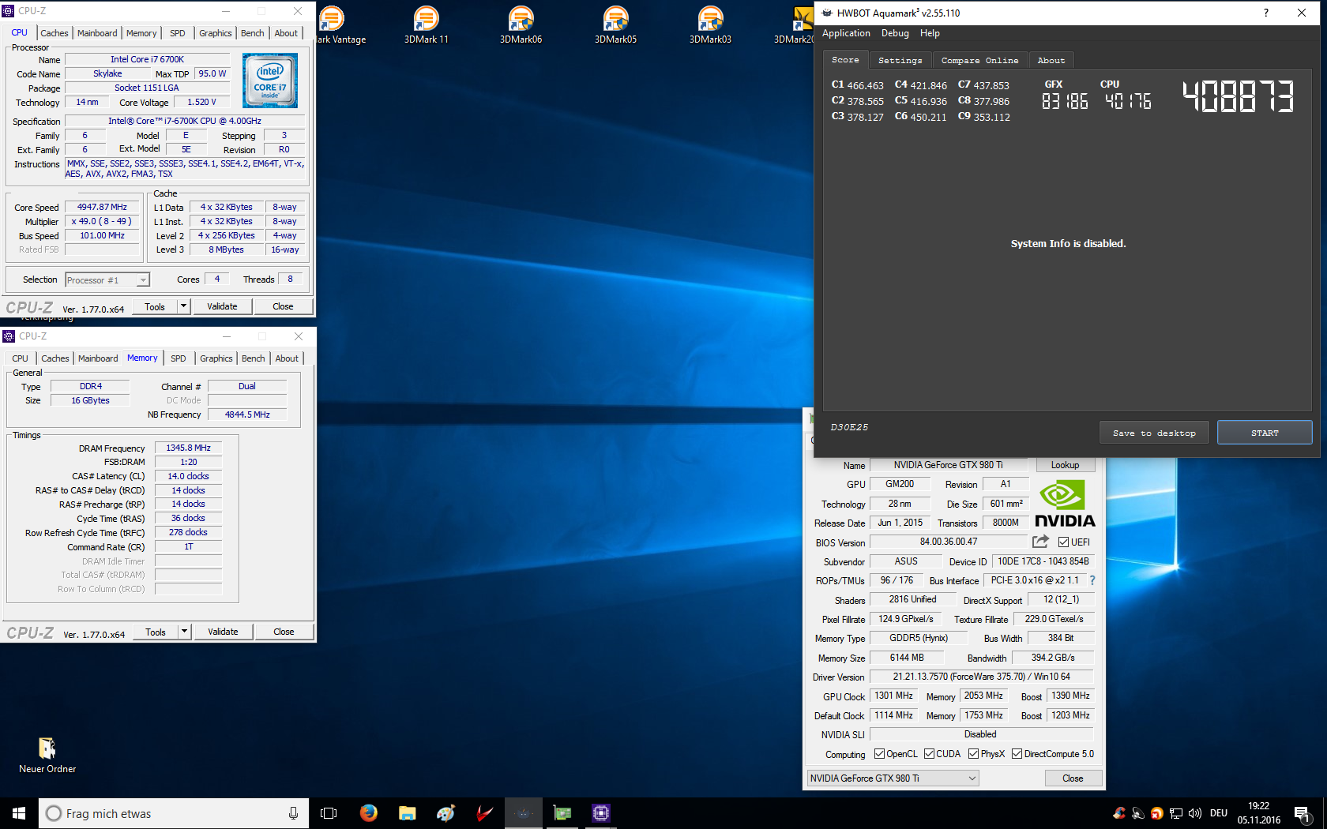This screenshot has height=829, width=1327.
Task: Open the 3DMark 11 desktop shortcut
Action: (x=427, y=24)
